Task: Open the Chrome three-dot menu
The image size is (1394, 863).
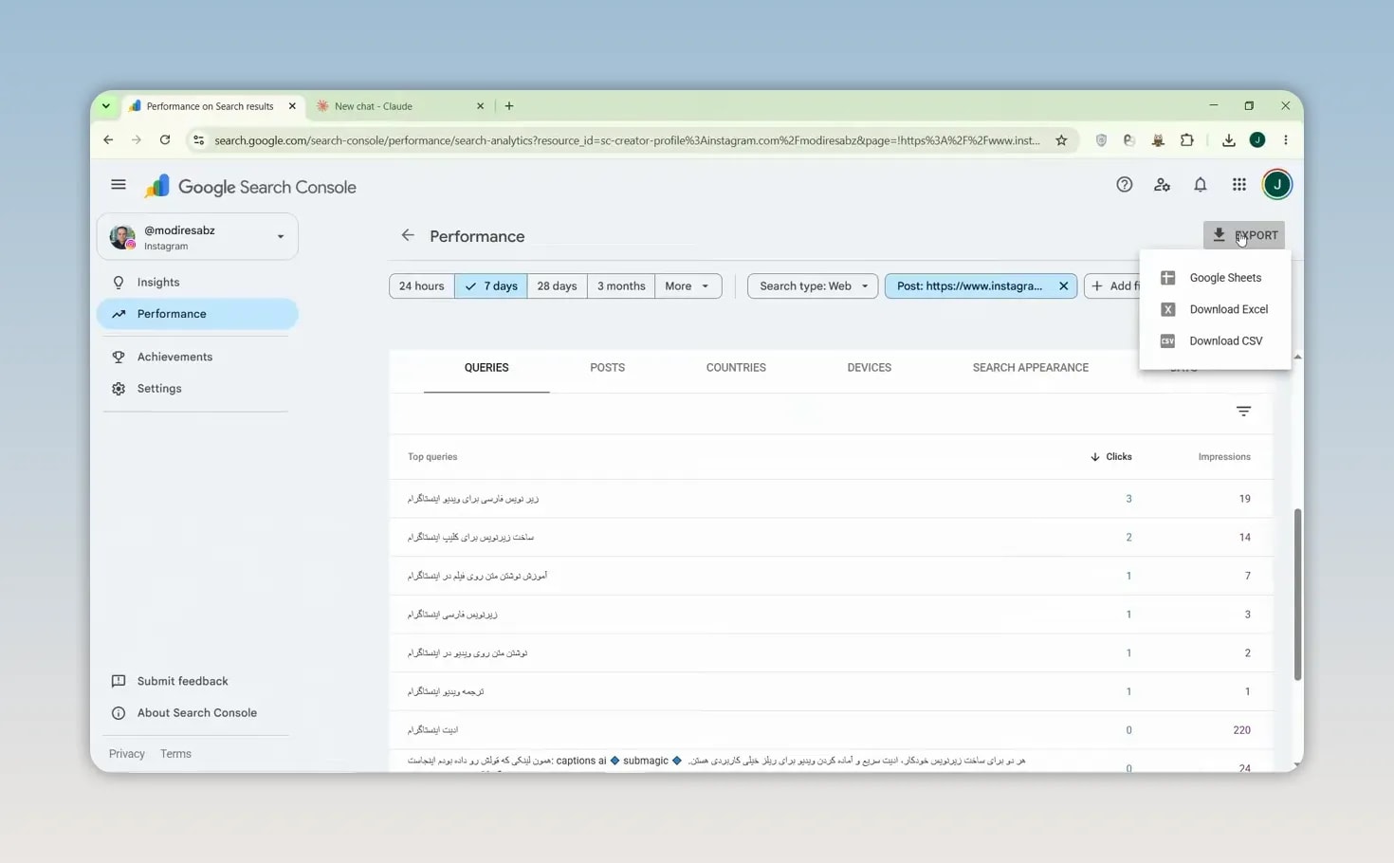Action: tap(1286, 140)
